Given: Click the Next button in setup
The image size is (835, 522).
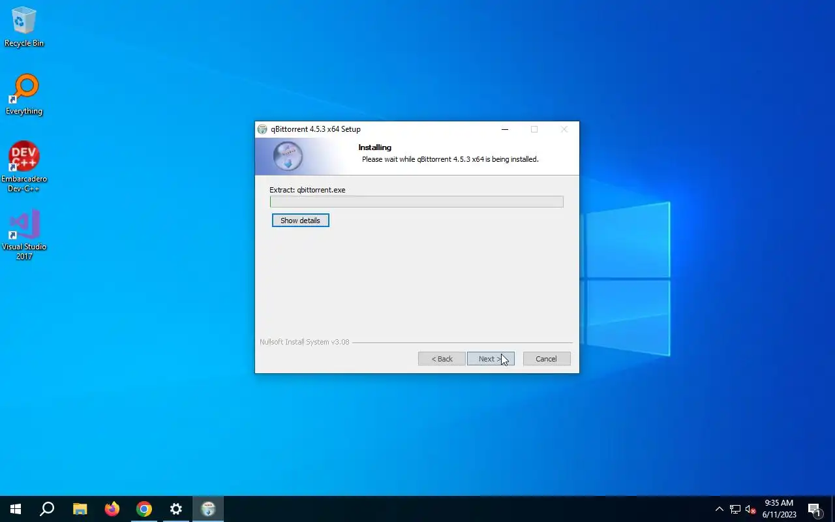Looking at the screenshot, I should pyautogui.click(x=491, y=359).
